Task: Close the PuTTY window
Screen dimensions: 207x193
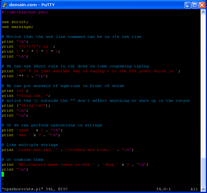Action: coord(202,5)
